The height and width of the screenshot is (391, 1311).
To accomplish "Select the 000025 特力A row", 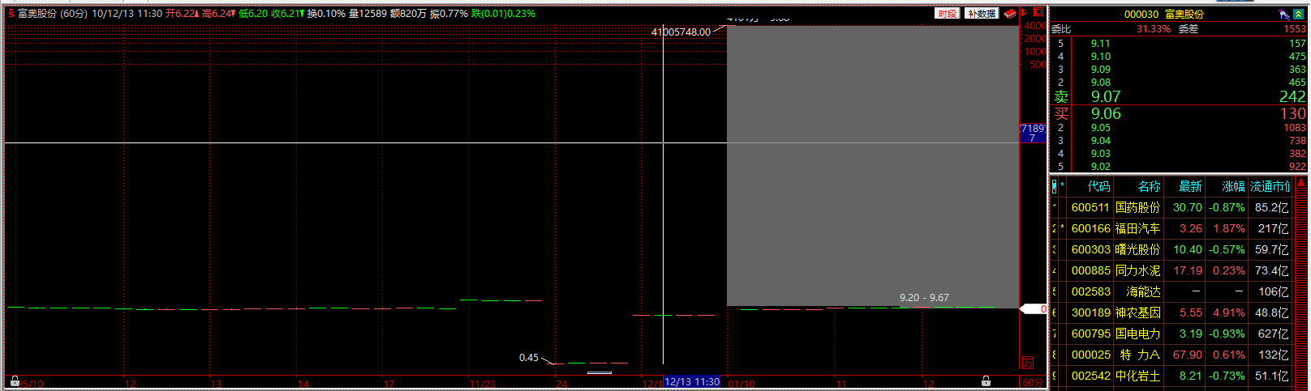I will click(x=1171, y=355).
